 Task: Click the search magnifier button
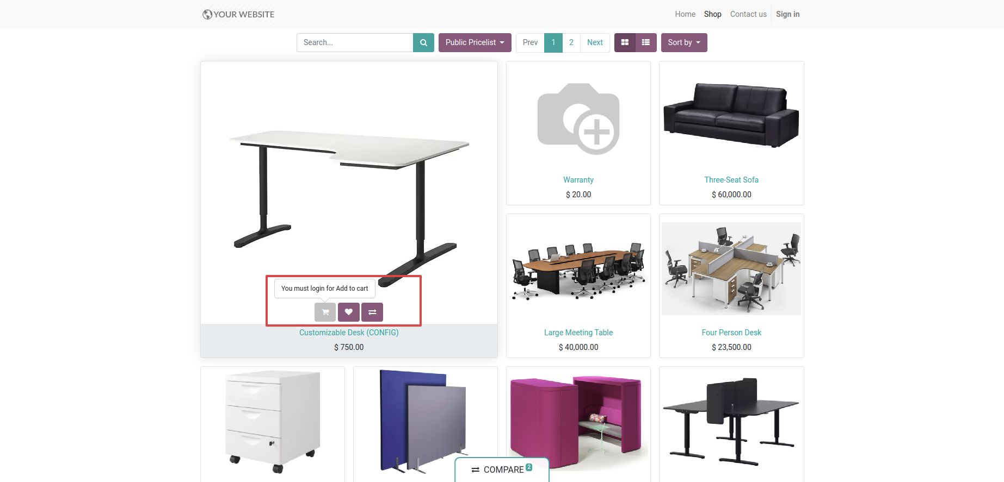click(423, 42)
